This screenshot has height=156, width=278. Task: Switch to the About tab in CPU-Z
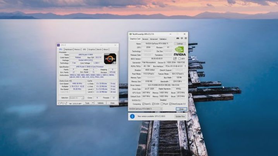(106, 50)
